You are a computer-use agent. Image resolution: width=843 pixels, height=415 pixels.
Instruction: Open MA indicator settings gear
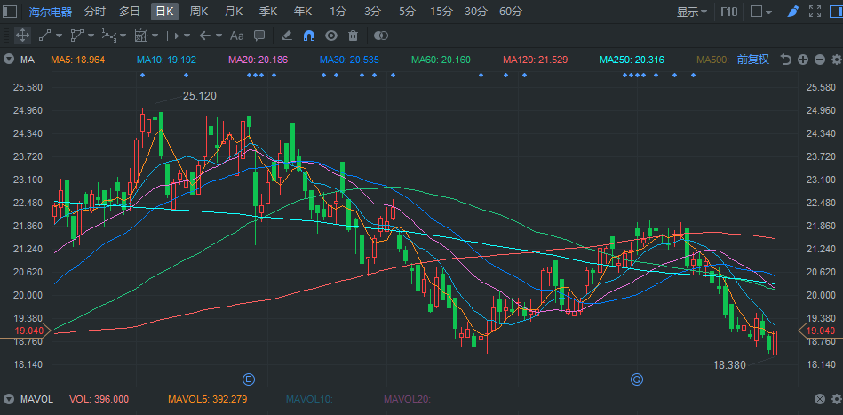(836, 60)
